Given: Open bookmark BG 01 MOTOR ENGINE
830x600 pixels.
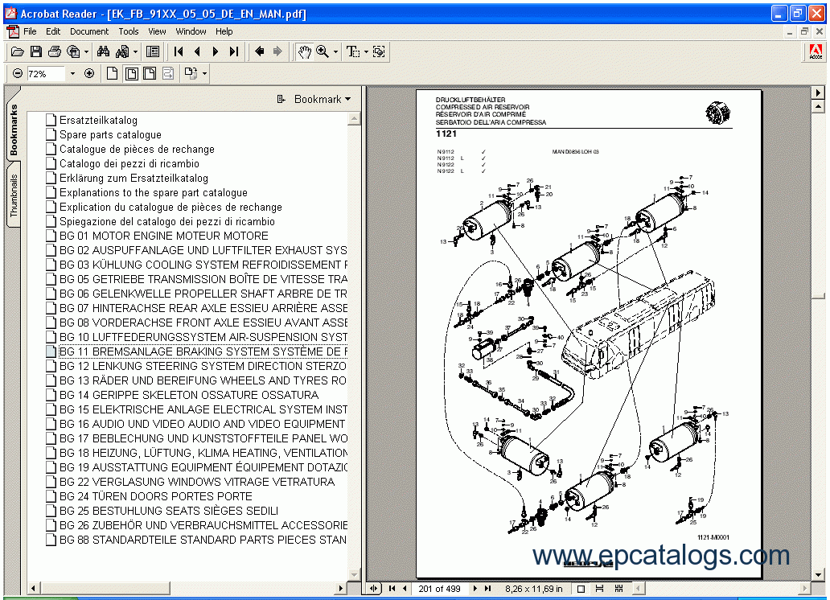Looking at the screenshot, I should click(x=163, y=236).
